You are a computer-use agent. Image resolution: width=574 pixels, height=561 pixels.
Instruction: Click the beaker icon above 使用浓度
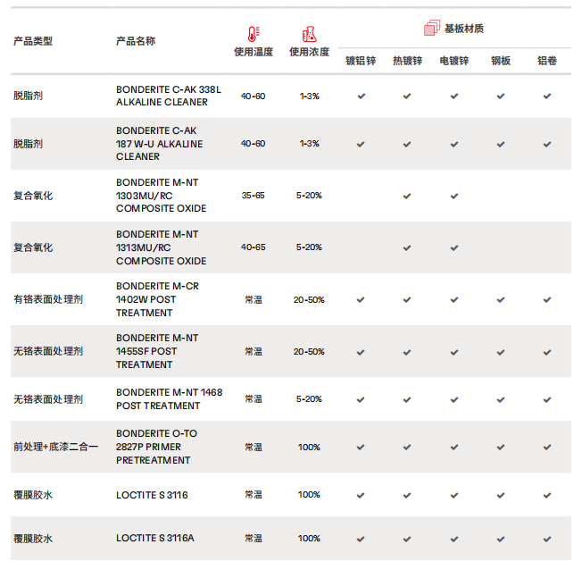click(310, 34)
